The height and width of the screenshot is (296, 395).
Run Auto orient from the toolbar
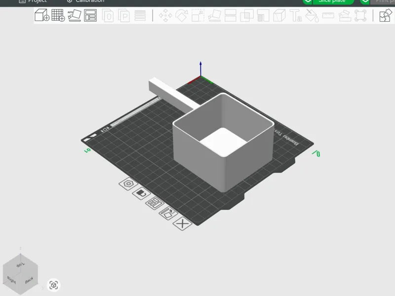point(75,15)
